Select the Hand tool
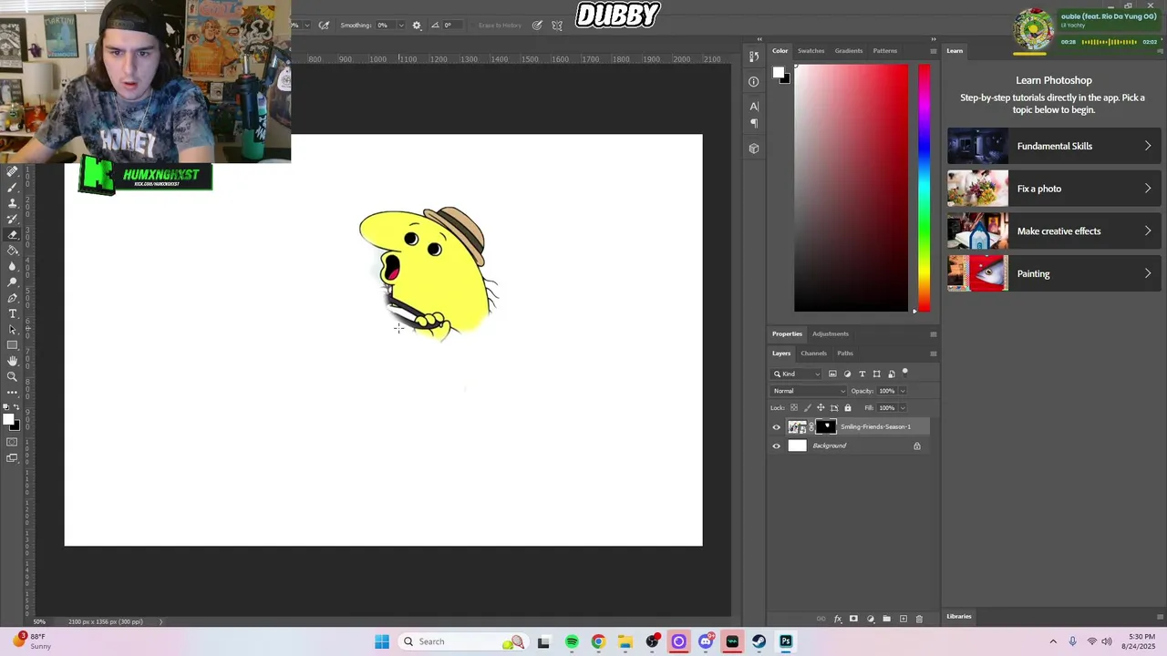Screen dimensions: 1167x656 click(13, 361)
